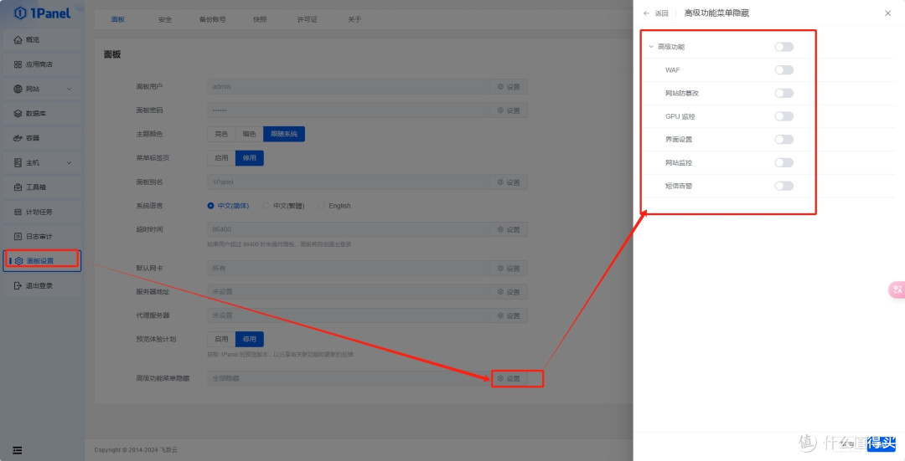905x461 pixels.
Task: Expand the 网站 sidebar submenu chevron
Action: (69, 90)
